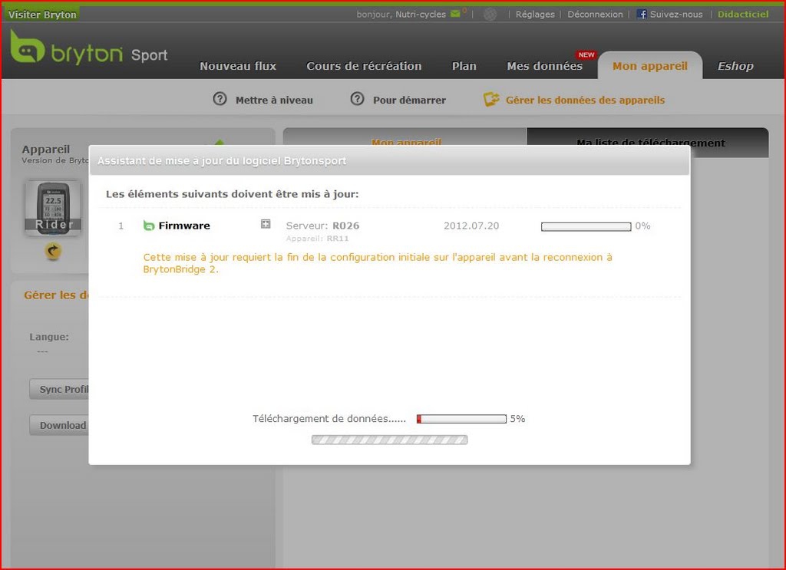Open the Didacticiel link
This screenshot has width=786, height=570.
coord(743,14)
